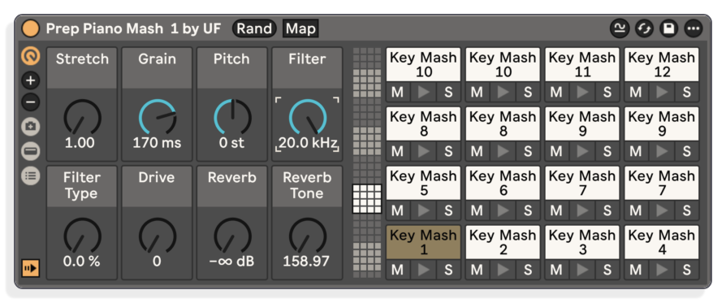Preview the Key Mash 5 pad with play
This screenshot has width=726, height=303.
click(x=423, y=210)
